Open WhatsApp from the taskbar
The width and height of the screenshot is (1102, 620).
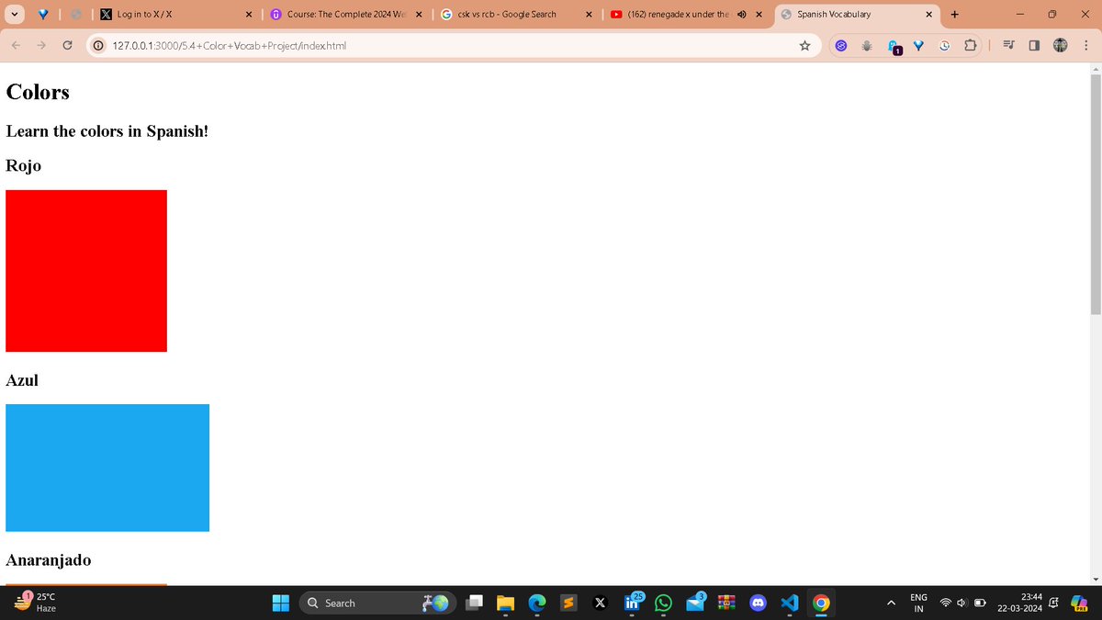(663, 603)
